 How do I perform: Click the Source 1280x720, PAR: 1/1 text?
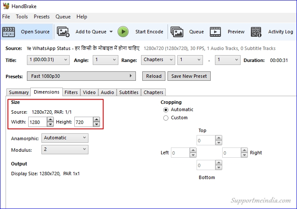pyautogui.click(x=41, y=112)
